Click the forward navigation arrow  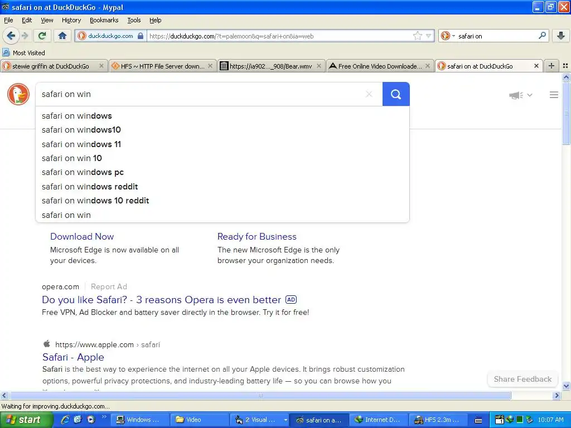25,36
